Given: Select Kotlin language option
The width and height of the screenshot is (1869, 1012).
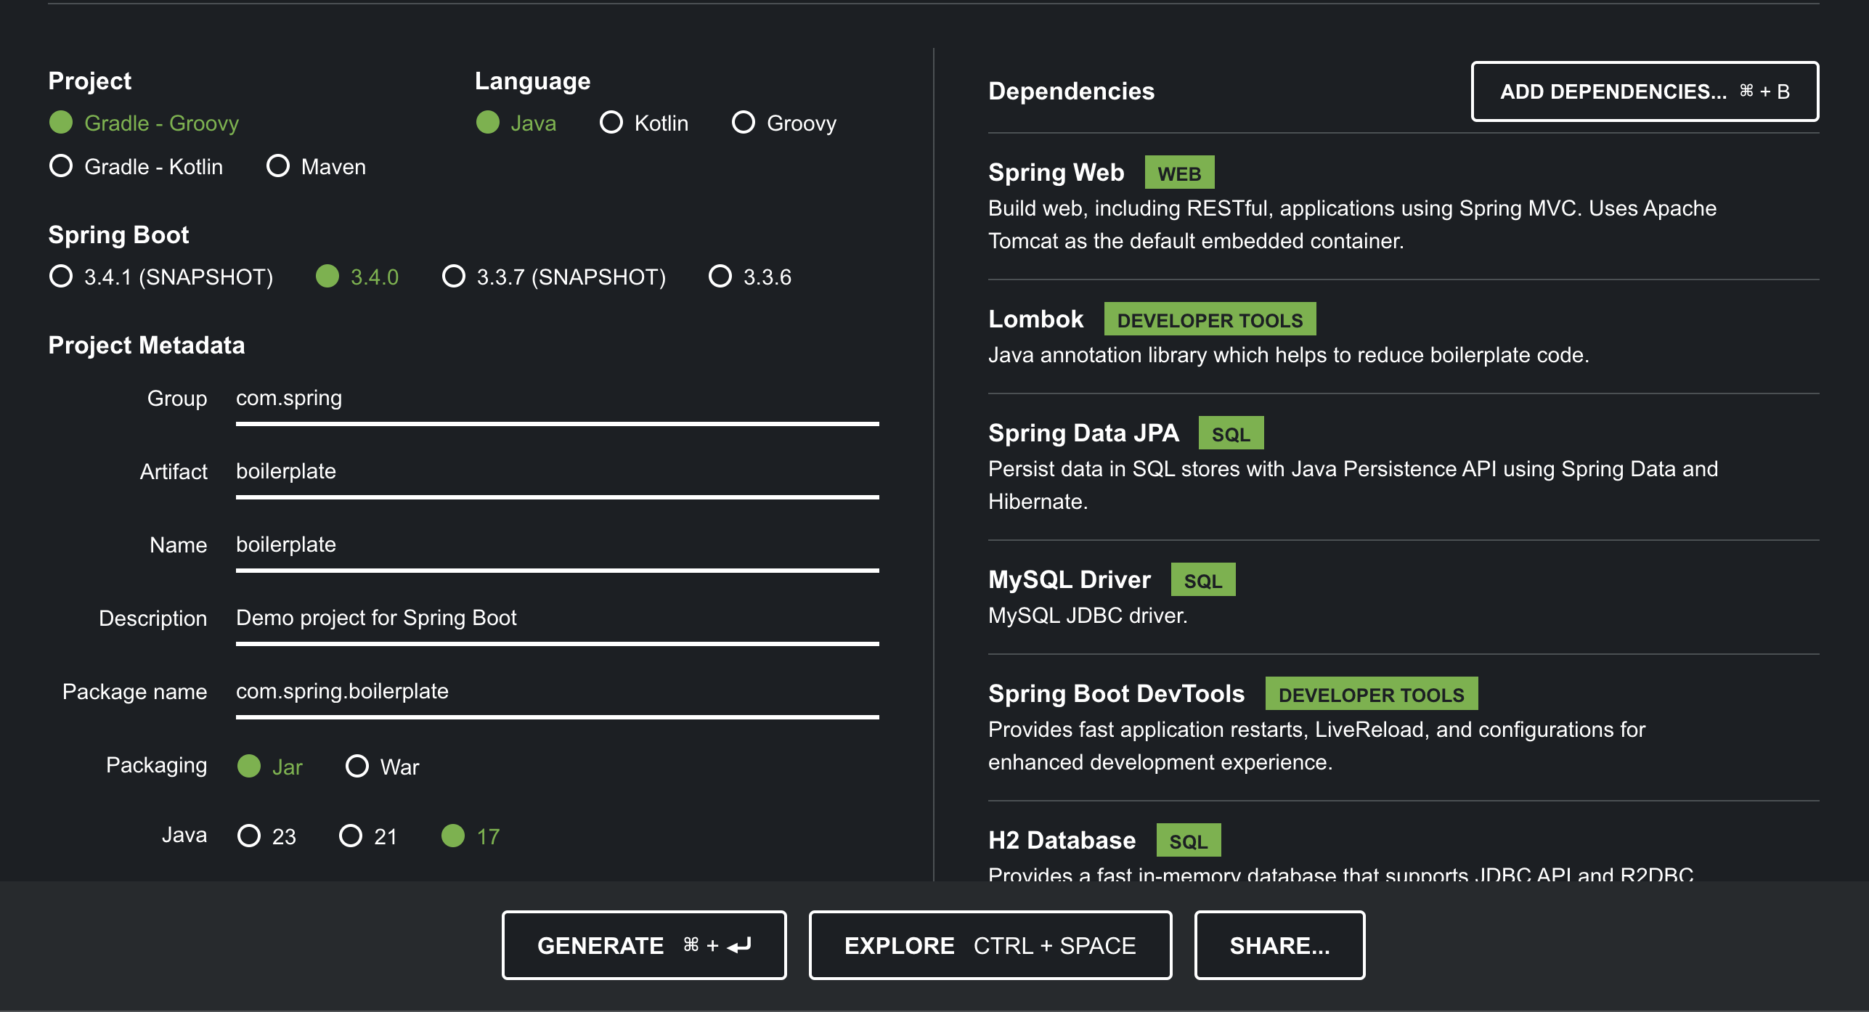Looking at the screenshot, I should coord(611,123).
